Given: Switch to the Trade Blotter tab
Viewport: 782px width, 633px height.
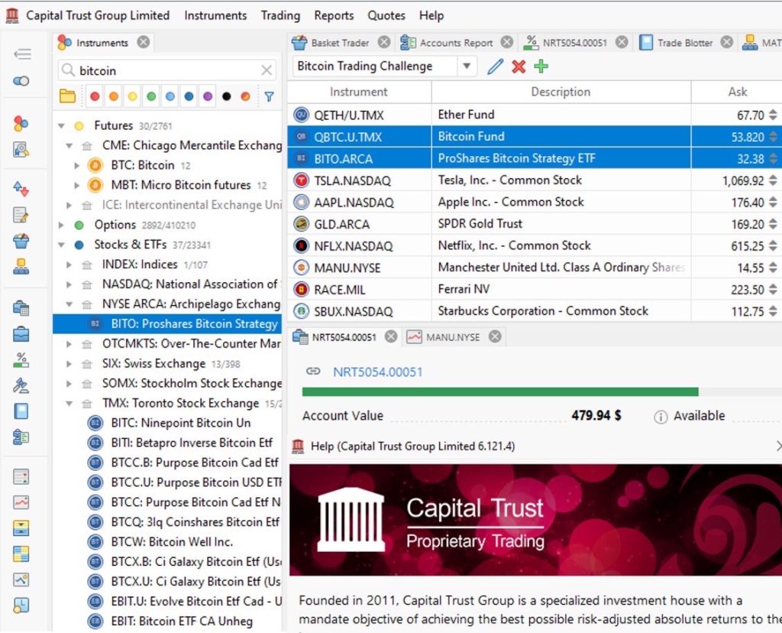Looking at the screenshot, I should click(x=684, y=43).
